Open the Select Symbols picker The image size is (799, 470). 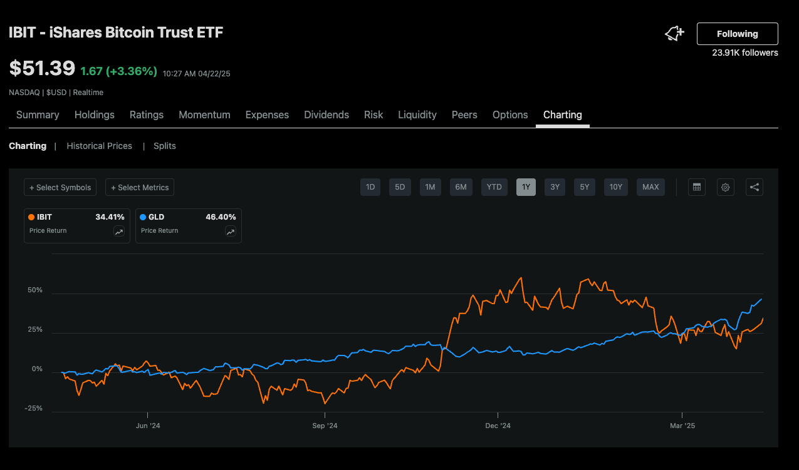[60, 187]
